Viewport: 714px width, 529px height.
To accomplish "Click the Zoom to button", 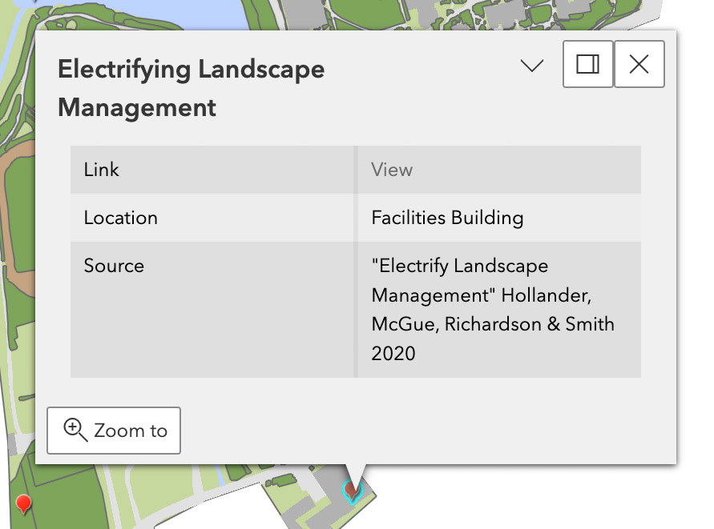I will pos(114,431).
